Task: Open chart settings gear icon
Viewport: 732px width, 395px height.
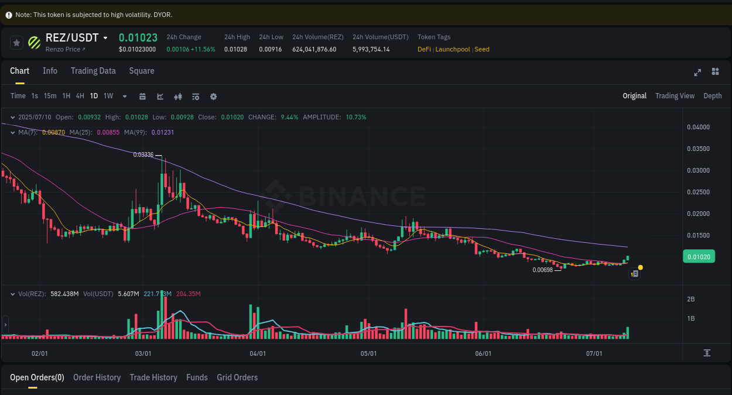Action: pos(213,96)
